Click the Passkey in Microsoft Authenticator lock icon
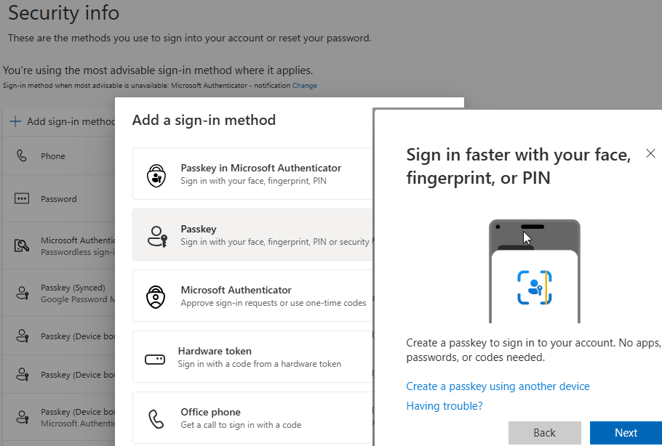662x446 pixels. click(156, 175)
